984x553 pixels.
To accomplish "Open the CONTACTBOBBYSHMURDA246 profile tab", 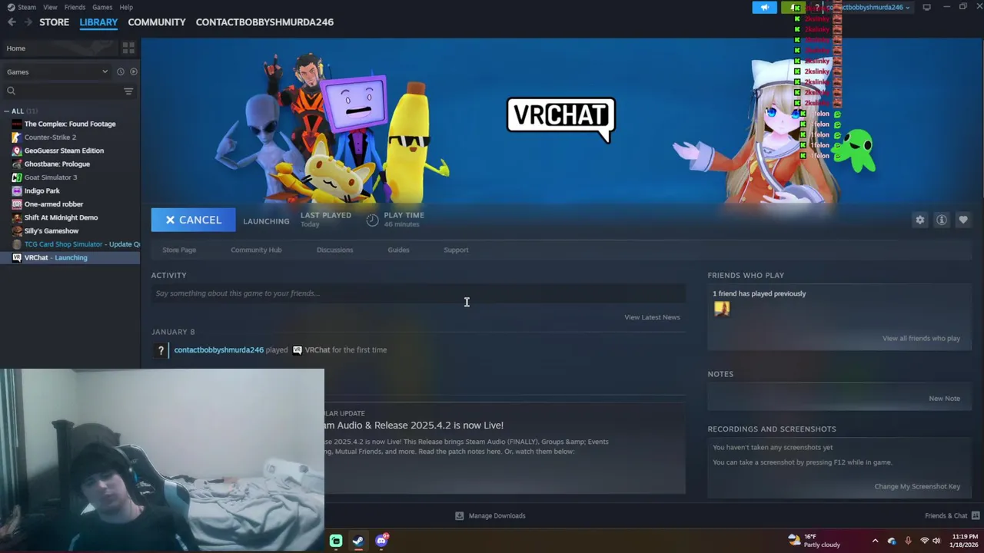I will pos(264,22).
